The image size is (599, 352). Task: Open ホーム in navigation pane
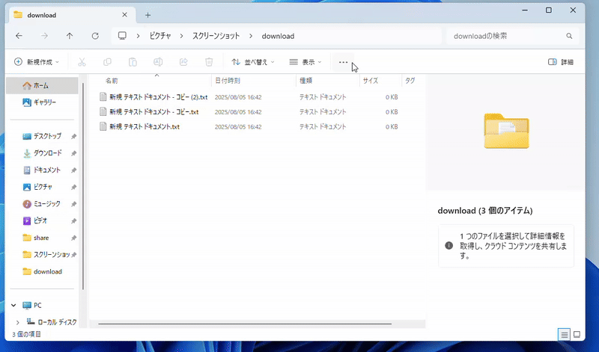point(43,85)
